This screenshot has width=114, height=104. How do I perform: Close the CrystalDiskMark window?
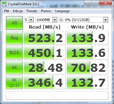click(106, 3)
